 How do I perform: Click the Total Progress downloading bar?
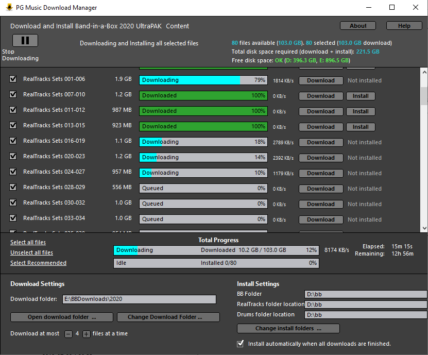pos(216,250)
